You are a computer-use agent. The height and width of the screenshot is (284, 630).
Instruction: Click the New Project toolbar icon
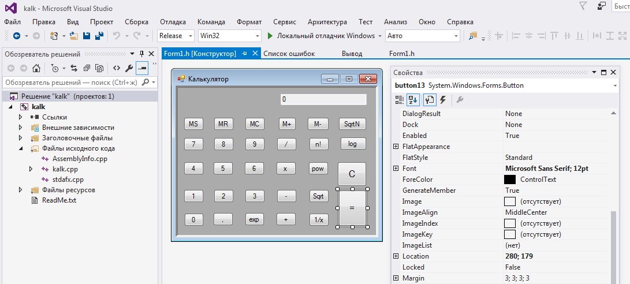pos(54,36)
